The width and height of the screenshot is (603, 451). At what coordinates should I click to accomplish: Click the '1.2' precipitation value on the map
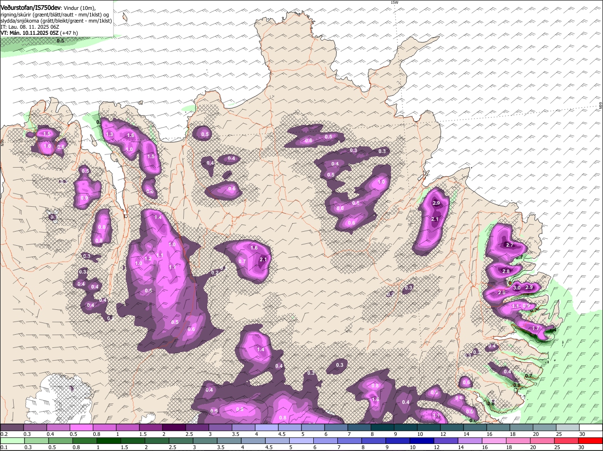pyautogui.click(x=148, y=258)
